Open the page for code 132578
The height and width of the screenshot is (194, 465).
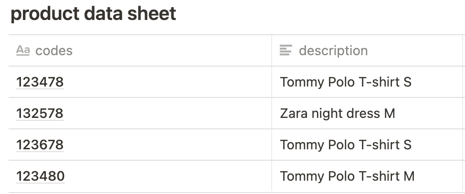coord(40,114)
